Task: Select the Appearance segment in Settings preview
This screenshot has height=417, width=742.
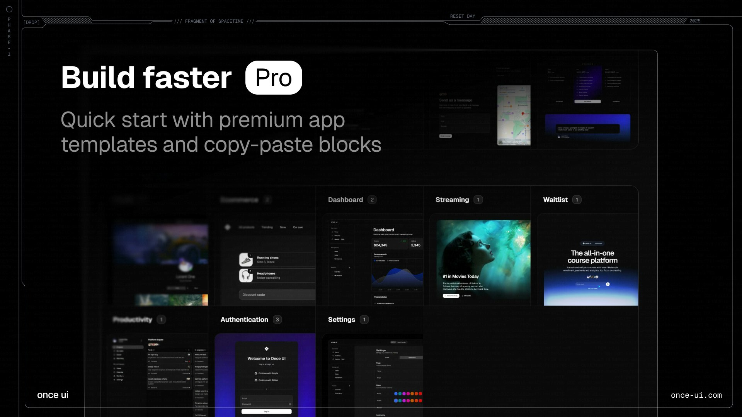Action: coord(412,358)
